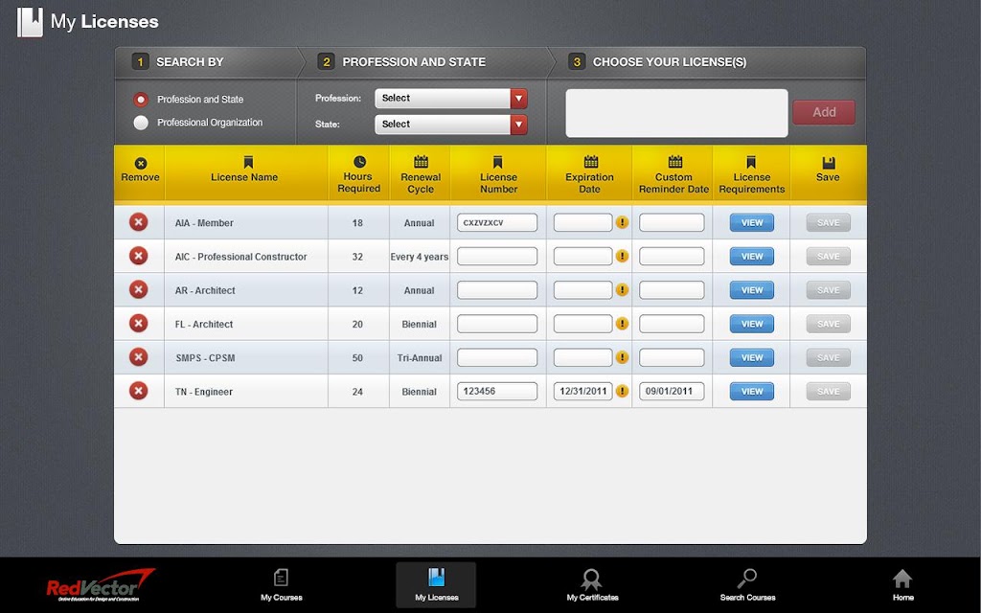View requirements for AIA - Member

click(x=752, y=222)
